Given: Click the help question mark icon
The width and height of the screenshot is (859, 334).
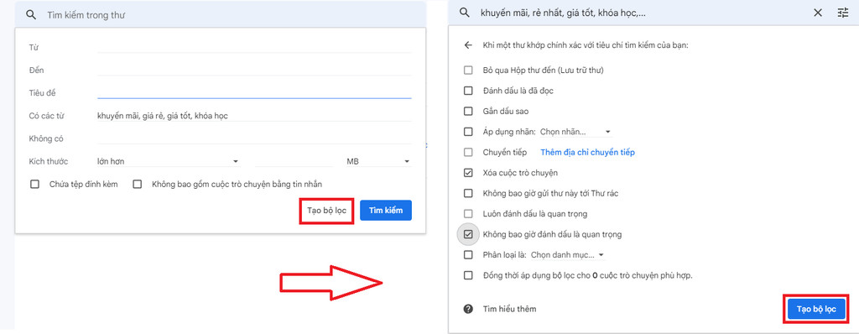Looking at the screenshot, I should 468,309.
